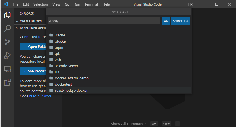This screenshot has height=127, width=236.
Task: Collapse the NO FOLDER OPEN section
Action: point(17,28)
